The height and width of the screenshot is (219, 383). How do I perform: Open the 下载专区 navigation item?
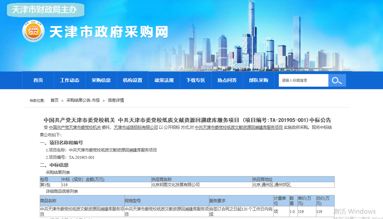click(x=196, y=80)
